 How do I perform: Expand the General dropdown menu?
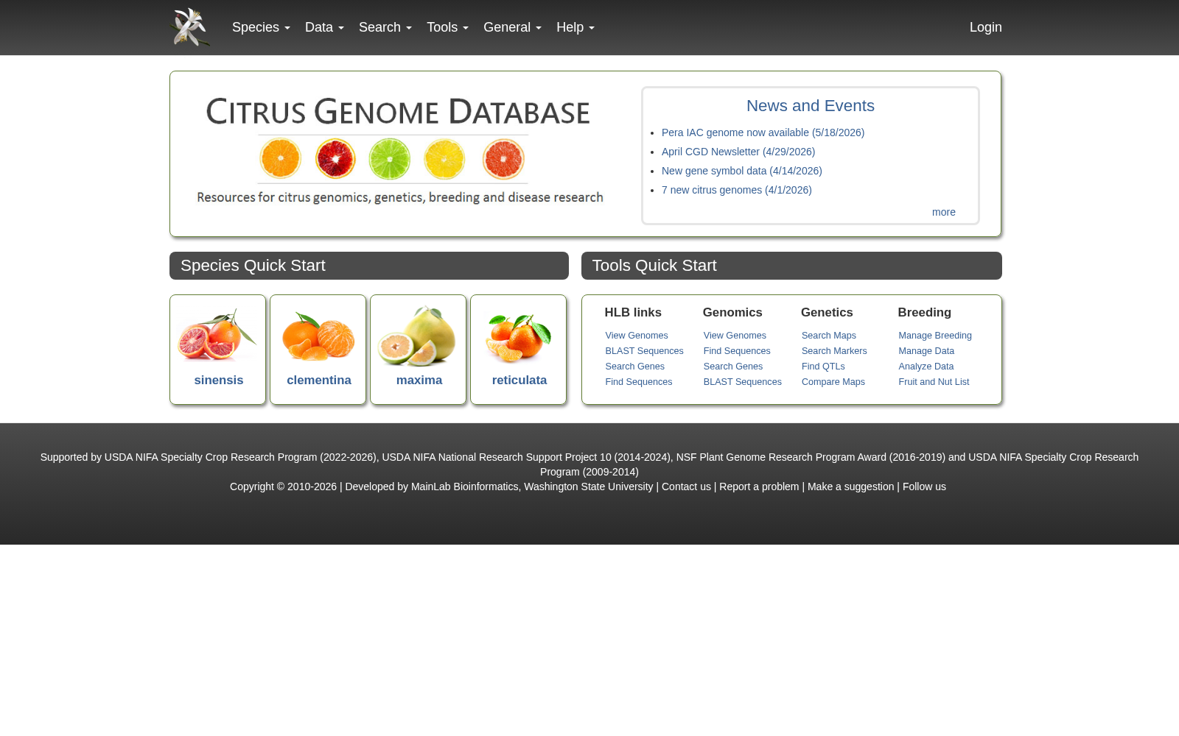(x=512, y=27)
